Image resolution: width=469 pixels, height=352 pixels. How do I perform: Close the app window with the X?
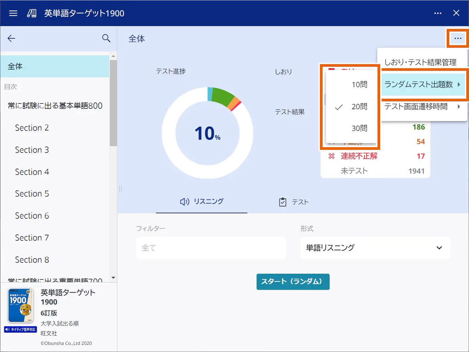point(456,13)
